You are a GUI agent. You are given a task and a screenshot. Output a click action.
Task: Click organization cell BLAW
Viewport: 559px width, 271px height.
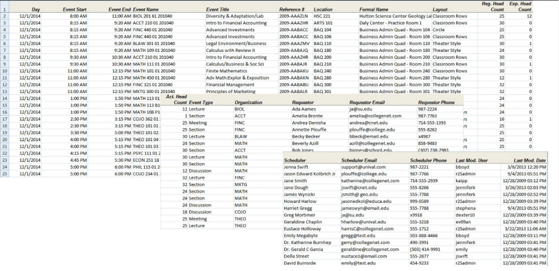click(241, 136)
